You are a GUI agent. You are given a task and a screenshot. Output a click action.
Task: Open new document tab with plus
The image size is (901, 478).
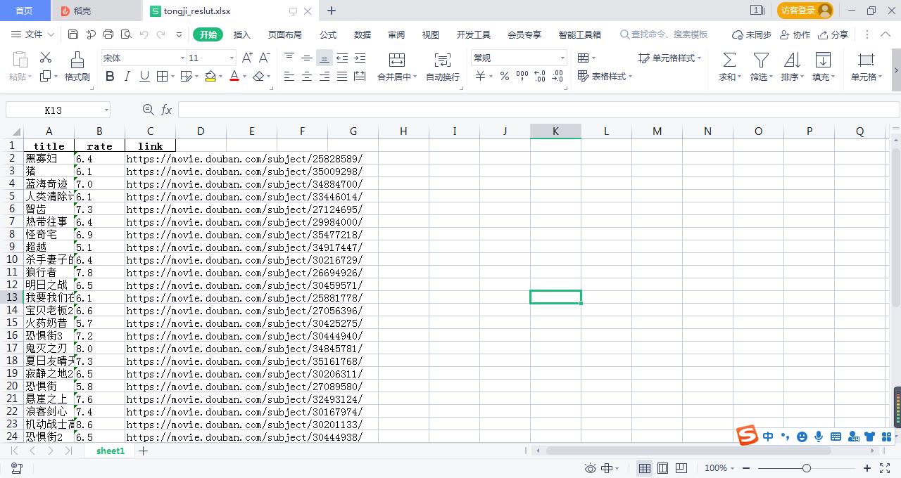(332, 11)
